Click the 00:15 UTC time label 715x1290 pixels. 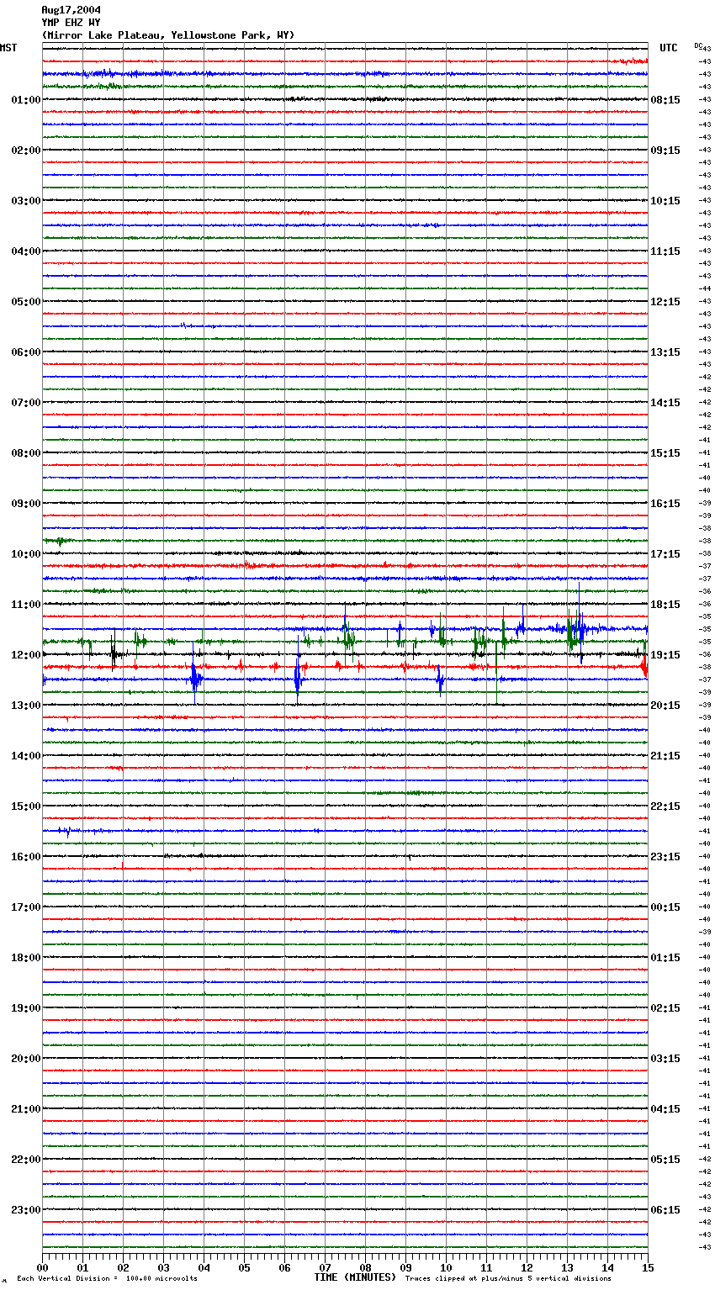(x=665, y=907)
